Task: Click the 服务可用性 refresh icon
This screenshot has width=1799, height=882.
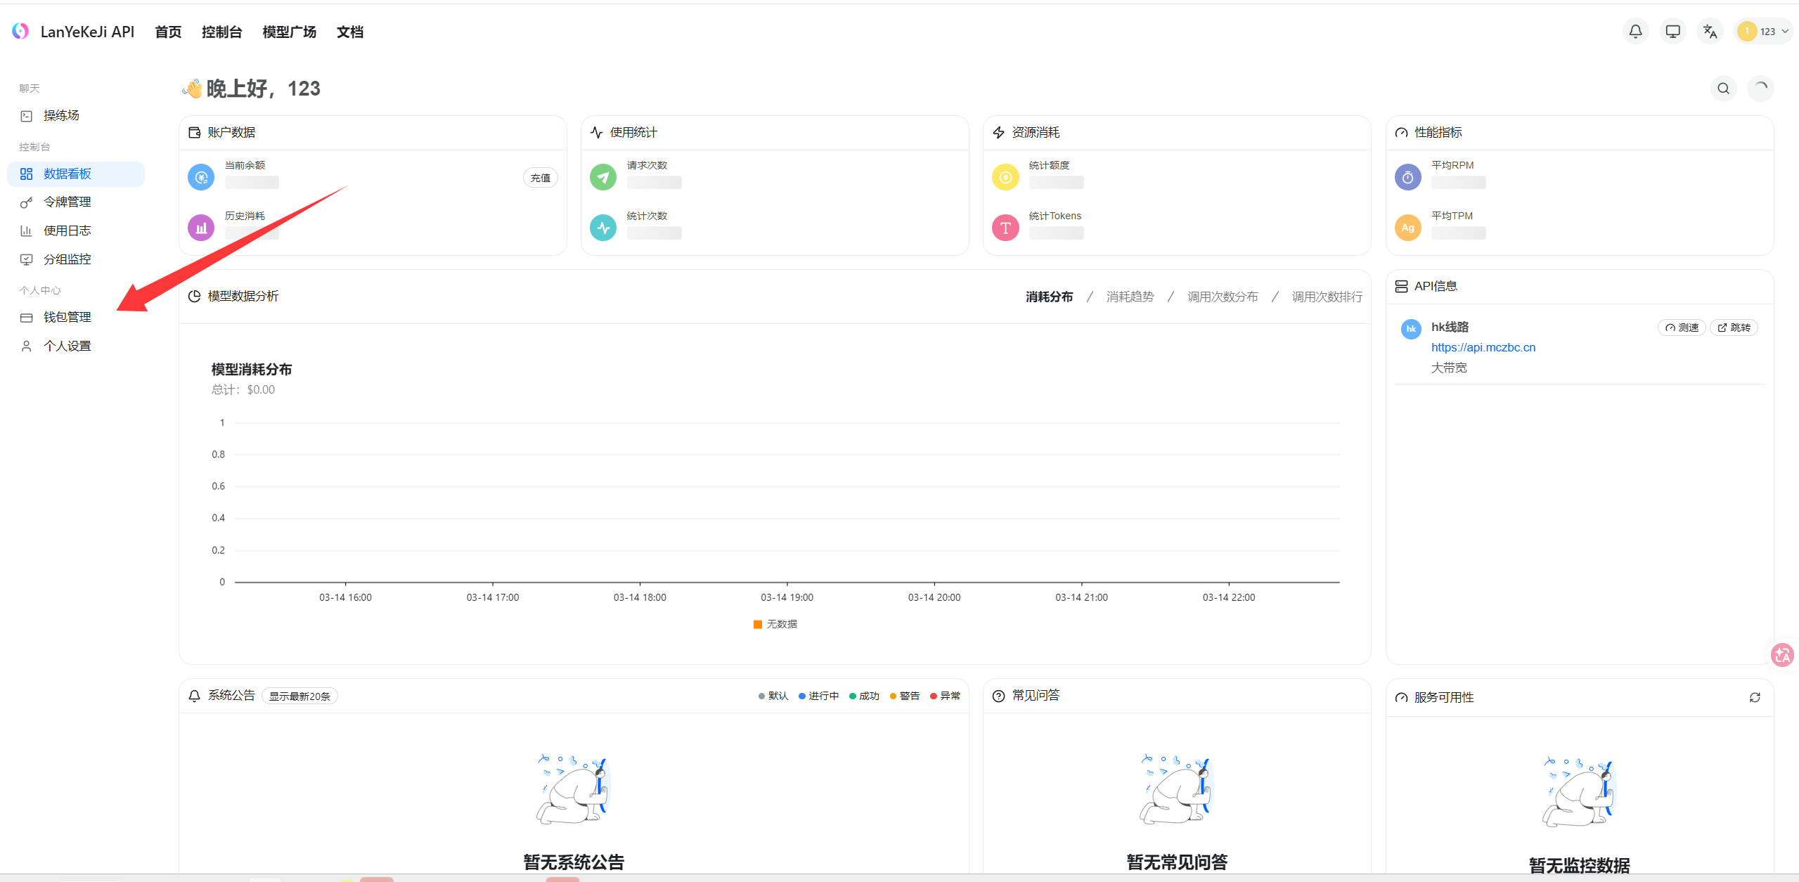Action: tap(1755, 698)
